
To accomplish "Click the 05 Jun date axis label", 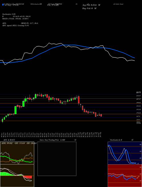I will 2,135.
